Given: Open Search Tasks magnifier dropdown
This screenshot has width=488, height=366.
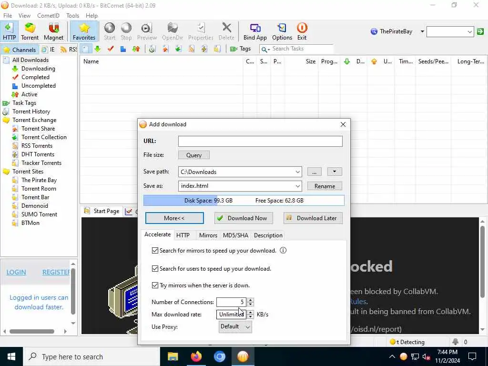Looking at the screenshot, I should pyautogui.click(x=265, y=49).
